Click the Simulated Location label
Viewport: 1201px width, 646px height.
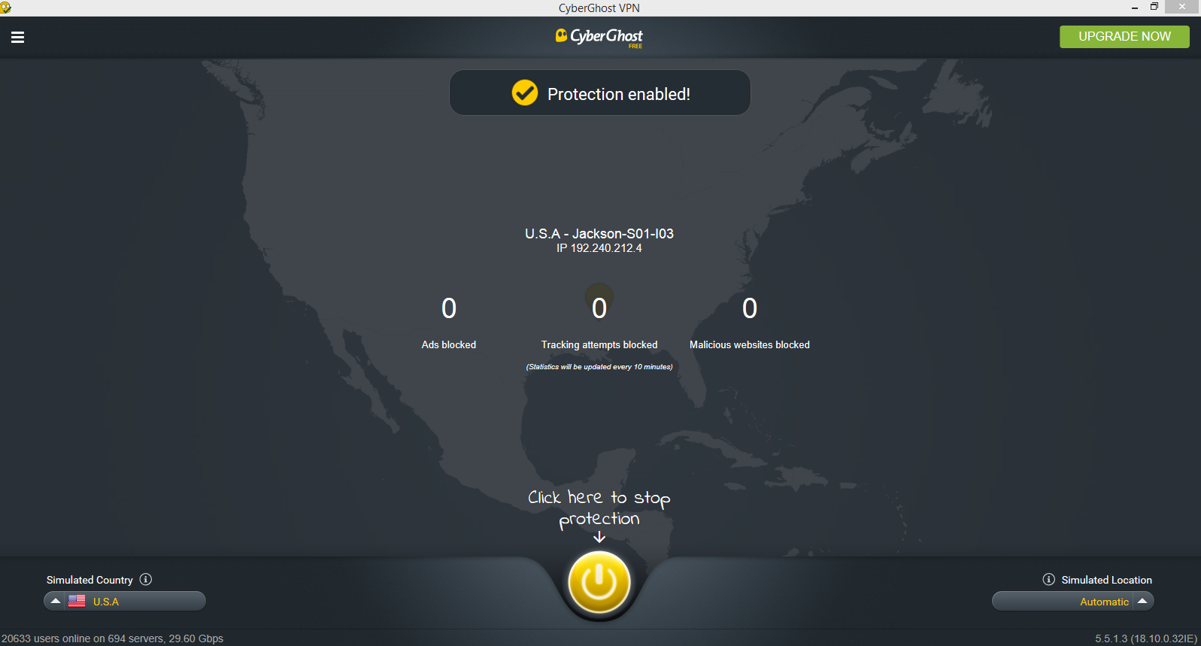pos(1107,580)
